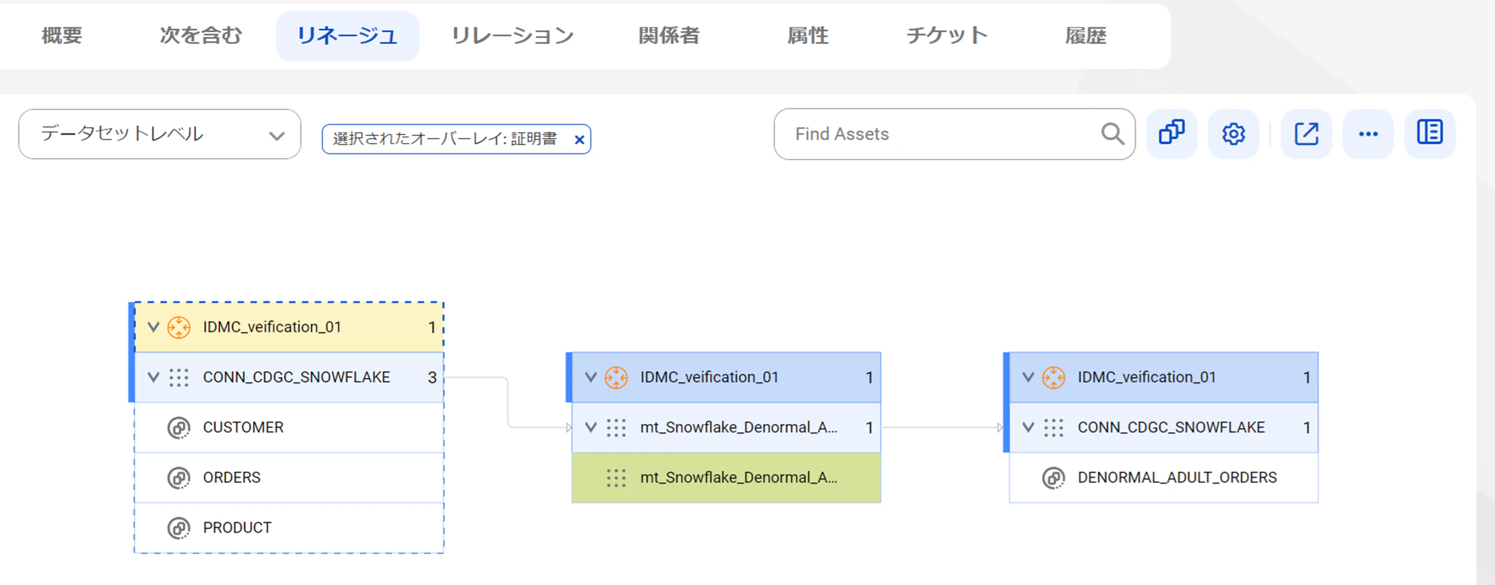Viewport: 1495px width, 585px height.
Task: Open the 概要 tab
Action: point(62,36)
